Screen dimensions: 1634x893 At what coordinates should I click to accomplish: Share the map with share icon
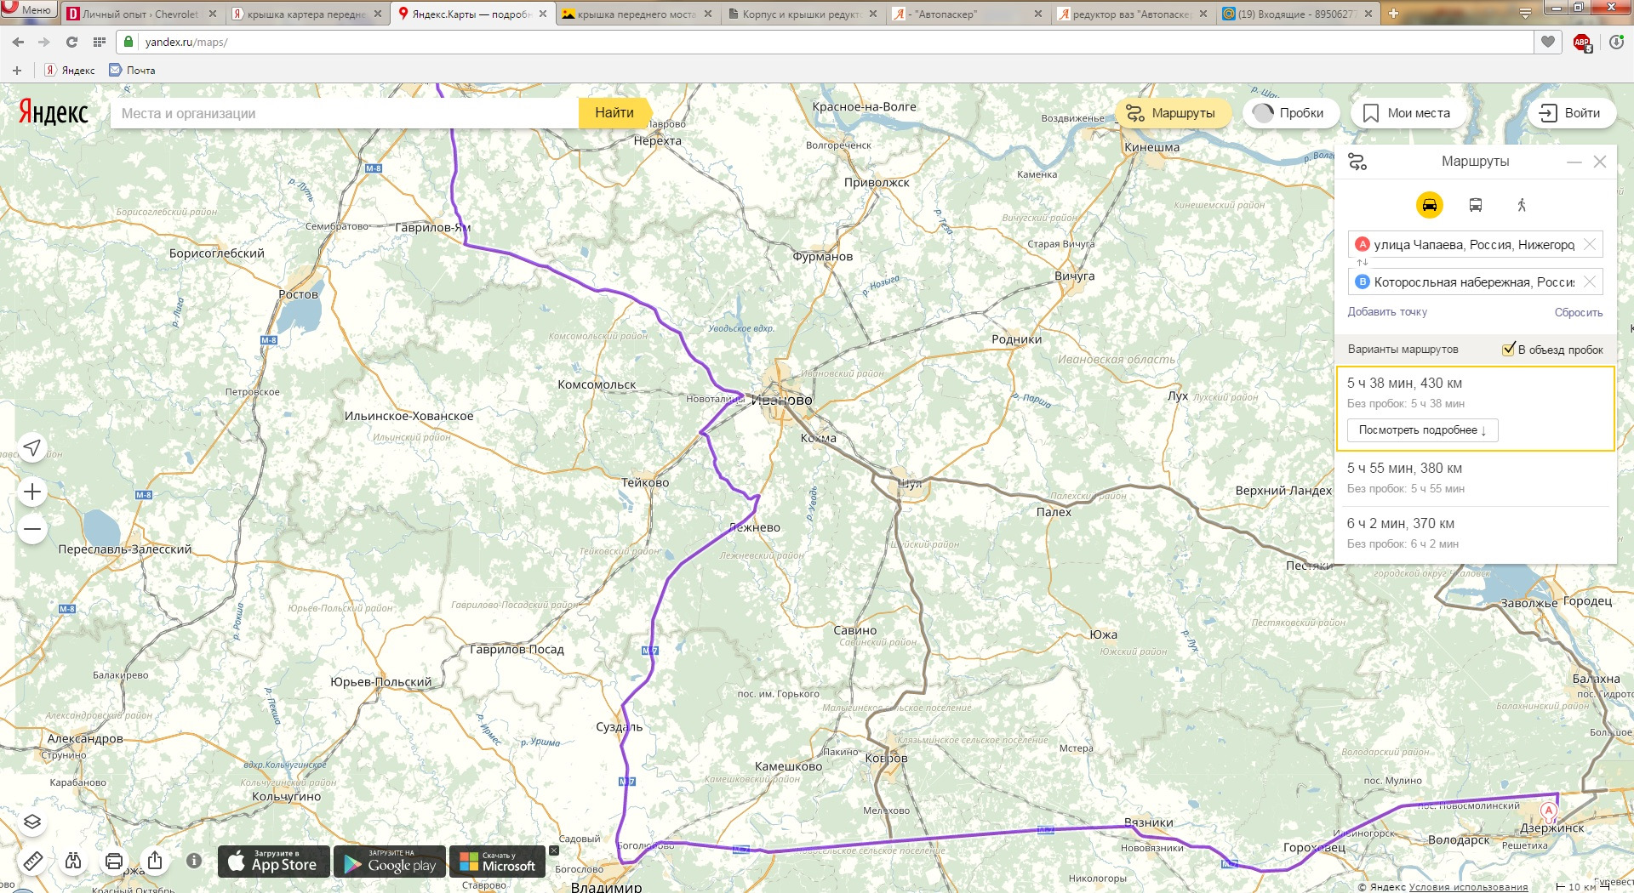coord(155,861)
